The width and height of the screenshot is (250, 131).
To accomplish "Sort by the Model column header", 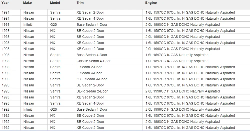I will (x=55, y=3).
